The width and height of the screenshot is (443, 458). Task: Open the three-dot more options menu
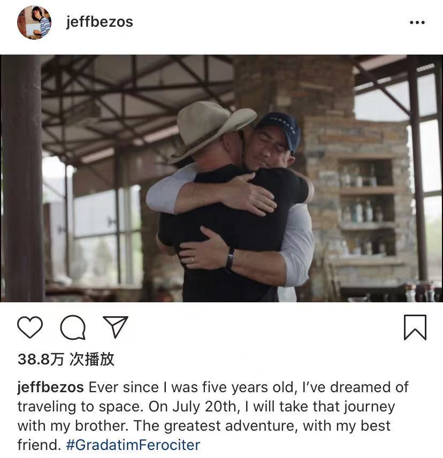(x=417, y=22)
